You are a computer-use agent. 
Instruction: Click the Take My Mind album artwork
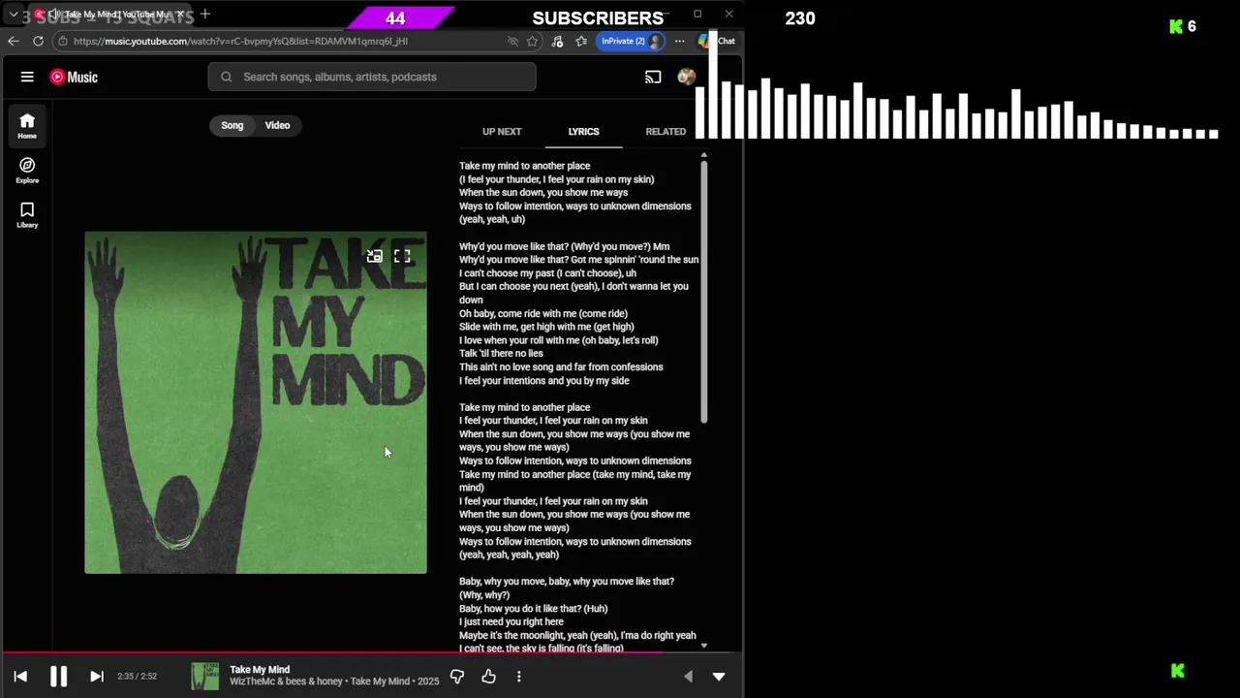click(x=256, y=402)
